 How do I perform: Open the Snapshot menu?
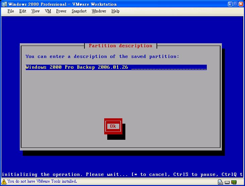[x=79, y=11]
